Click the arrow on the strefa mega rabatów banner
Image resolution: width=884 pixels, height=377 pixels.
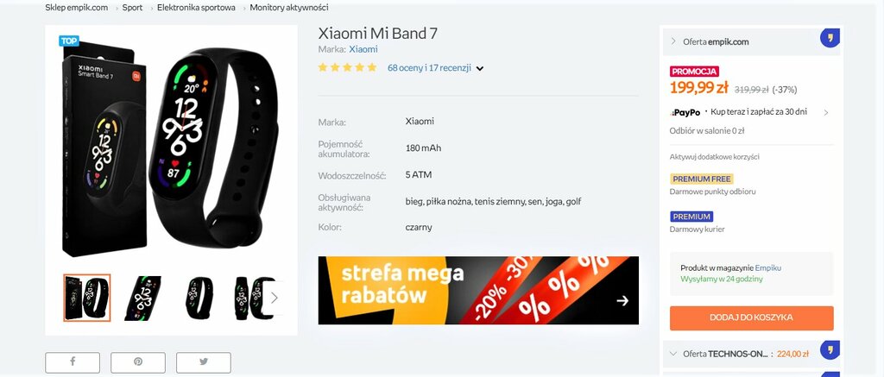[x=622, y=301]
